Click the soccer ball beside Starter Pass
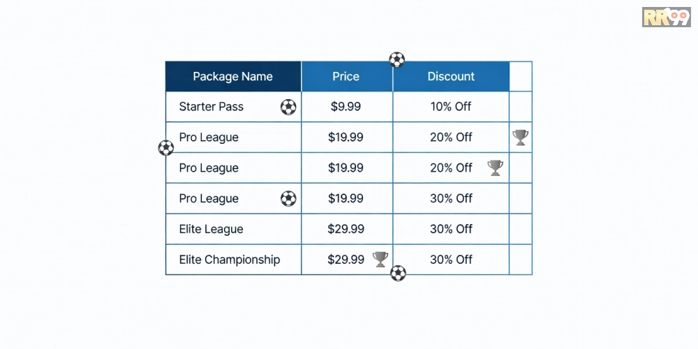This screenshot has width=698, height=349. (x=288, y=107)
